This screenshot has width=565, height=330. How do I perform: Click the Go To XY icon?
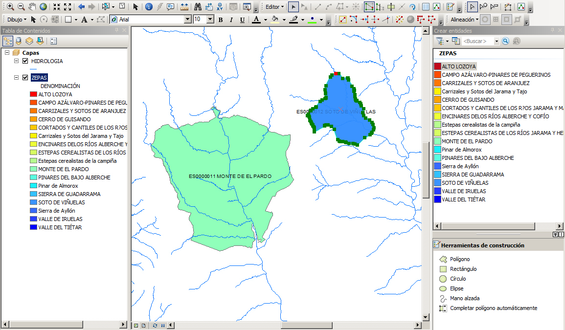coord(220,7)
